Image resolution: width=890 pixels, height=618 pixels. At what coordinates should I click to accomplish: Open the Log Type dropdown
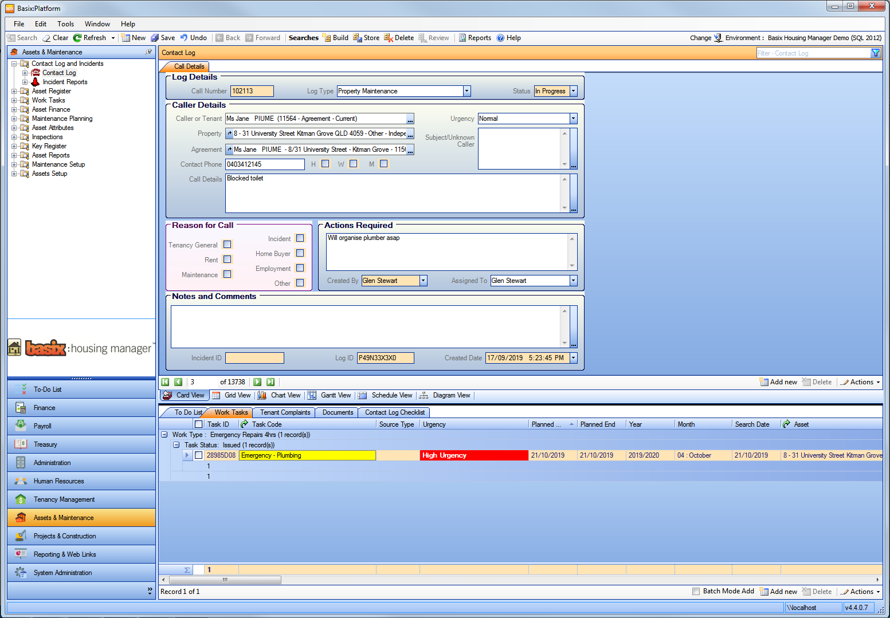point(466,90)
